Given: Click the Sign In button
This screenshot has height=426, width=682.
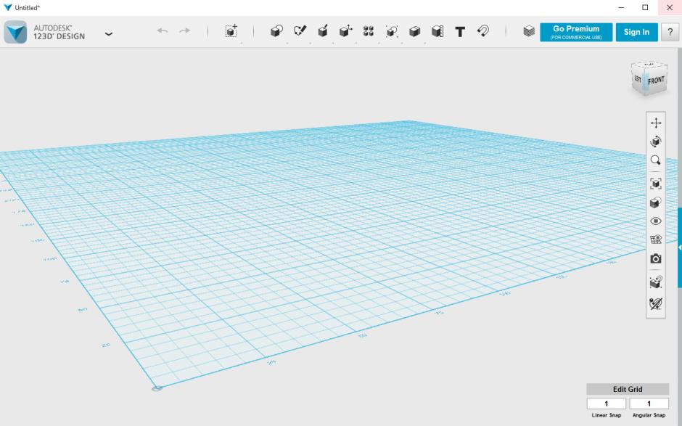Looking at the screenshot, I should 636,32.
